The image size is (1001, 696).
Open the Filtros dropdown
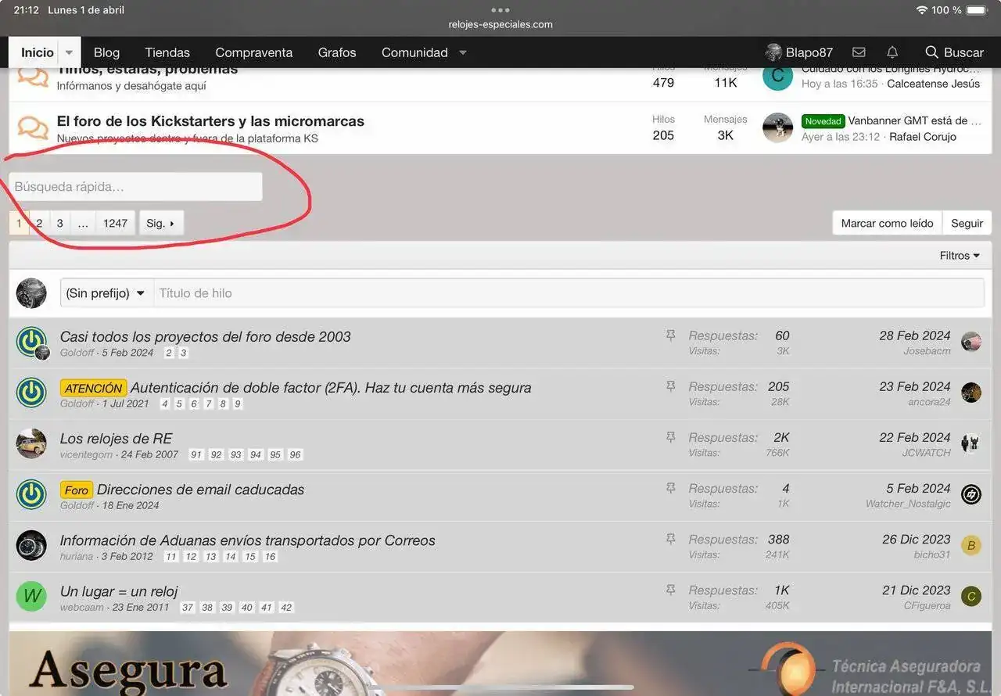pos(960,256)
